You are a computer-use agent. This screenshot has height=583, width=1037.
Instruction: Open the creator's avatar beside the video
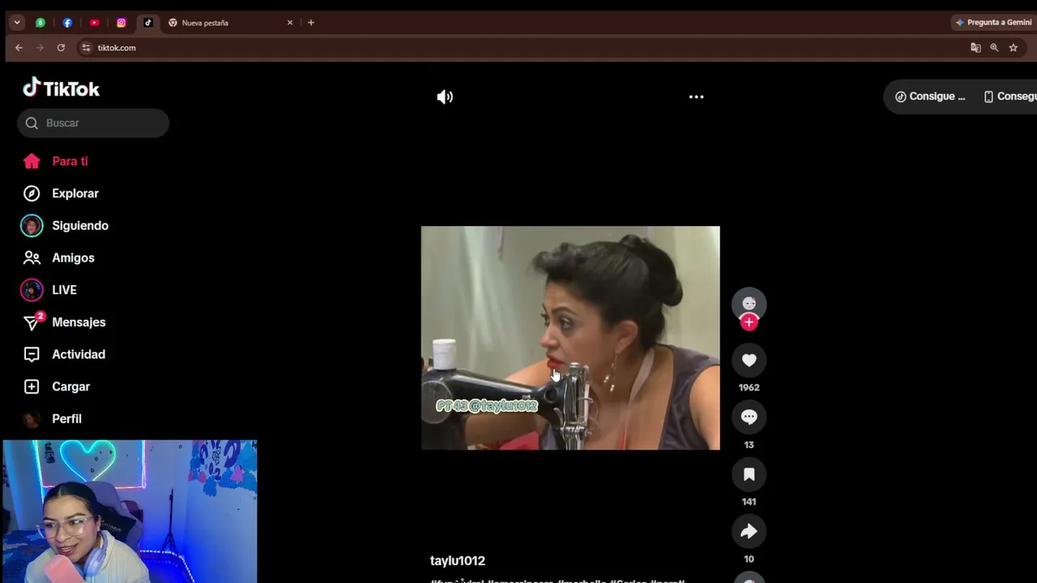point(749,304)
